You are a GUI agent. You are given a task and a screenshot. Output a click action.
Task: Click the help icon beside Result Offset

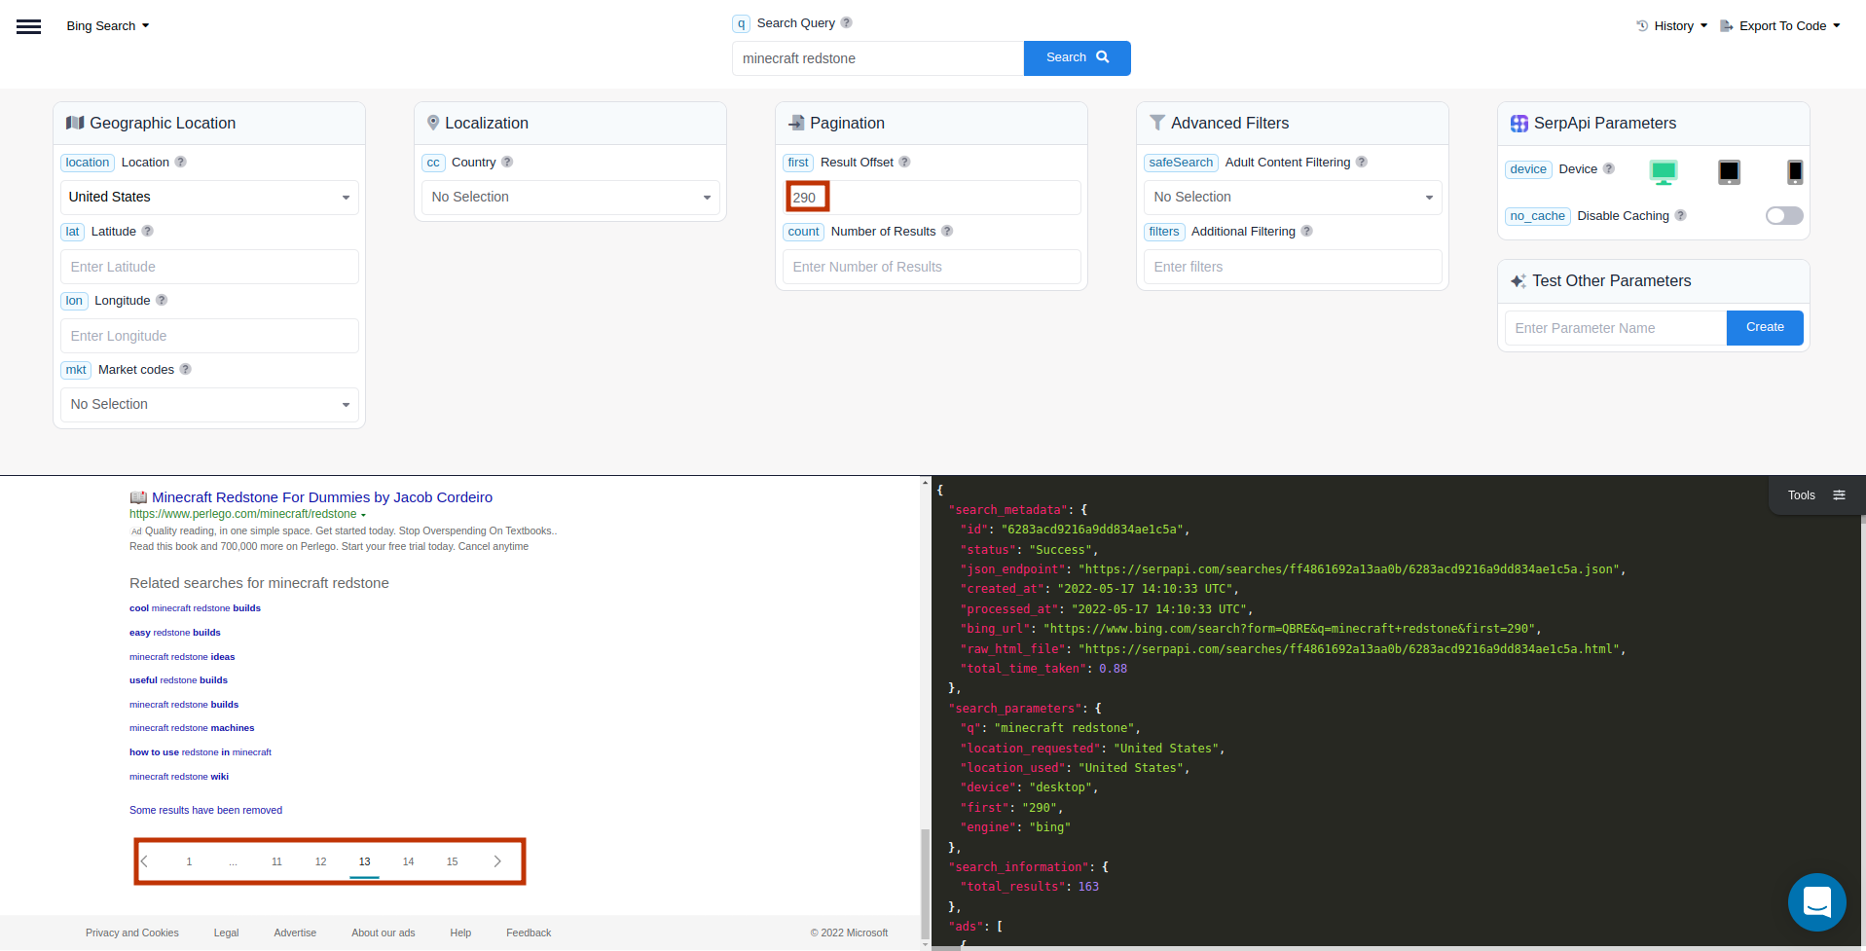click(904, 163)
